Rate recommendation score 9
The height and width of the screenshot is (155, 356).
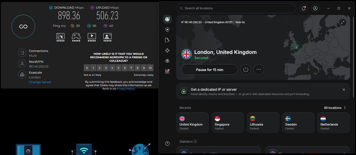point(144,68)
